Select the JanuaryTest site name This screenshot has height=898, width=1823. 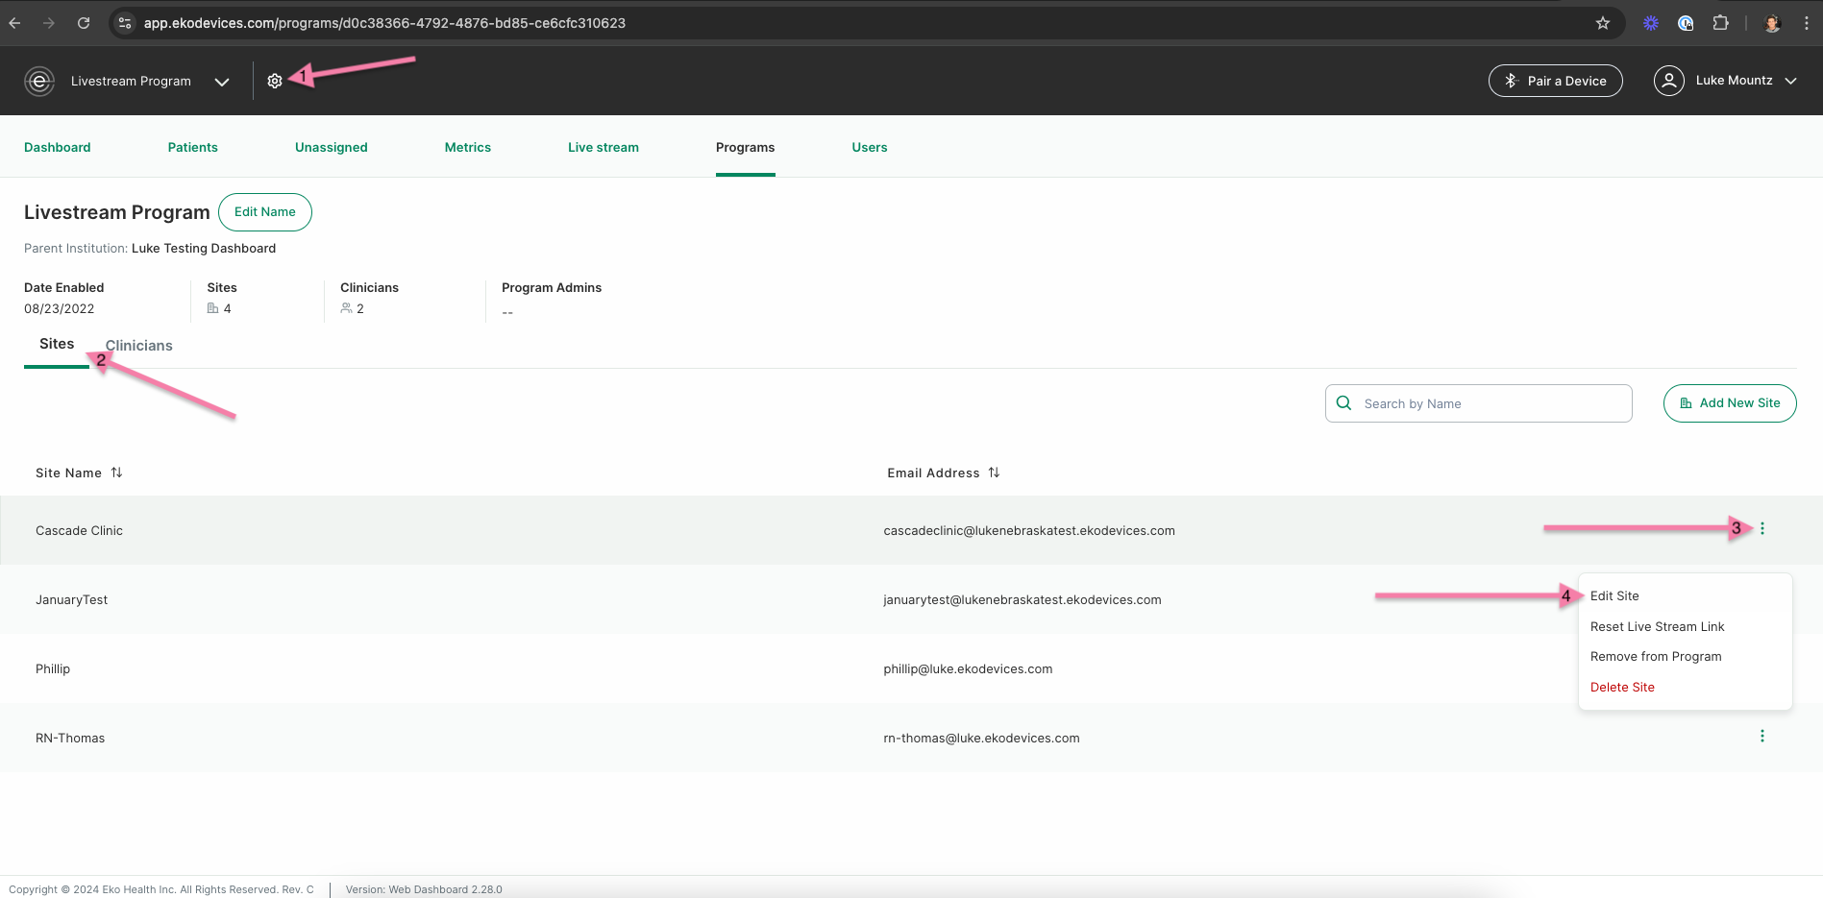[72, 599]
